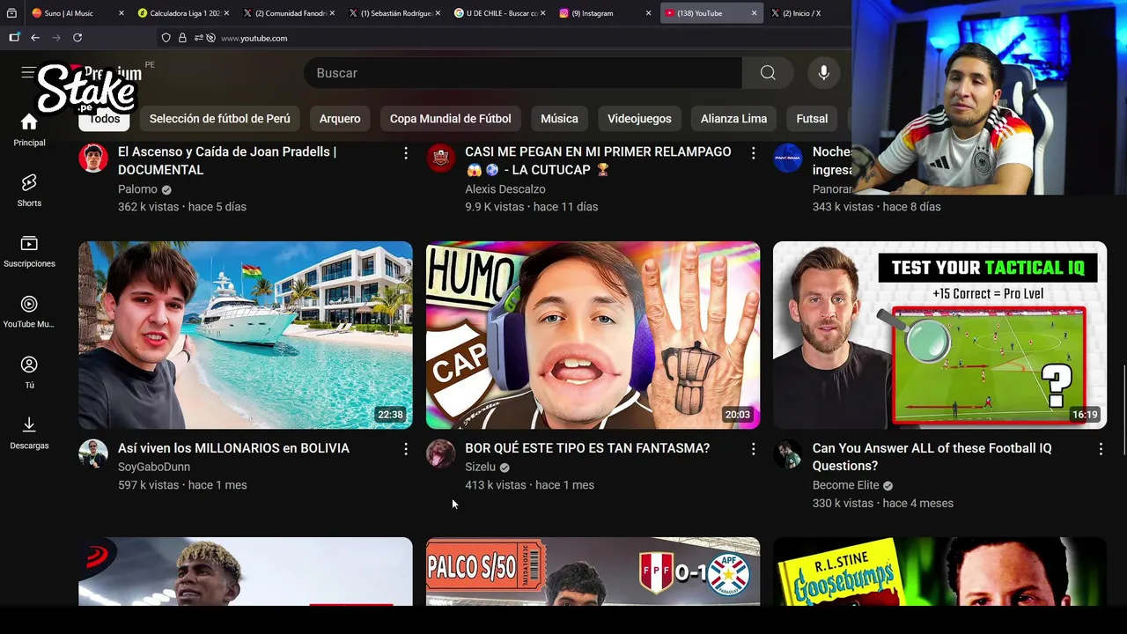Open the Alexis Descalzo channel name link
This screenshot has width=1127, height=634.
[505, 189]
